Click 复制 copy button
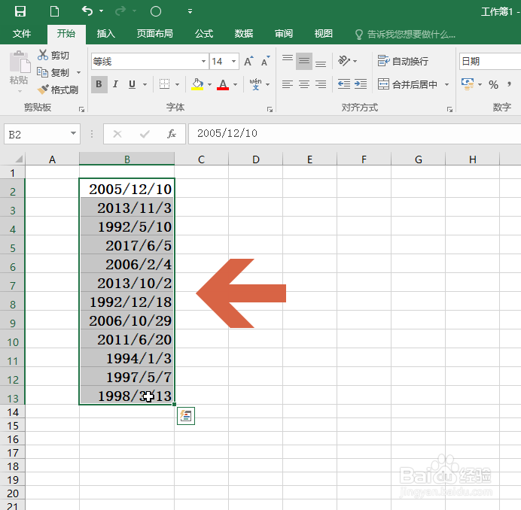 (53, 72)
